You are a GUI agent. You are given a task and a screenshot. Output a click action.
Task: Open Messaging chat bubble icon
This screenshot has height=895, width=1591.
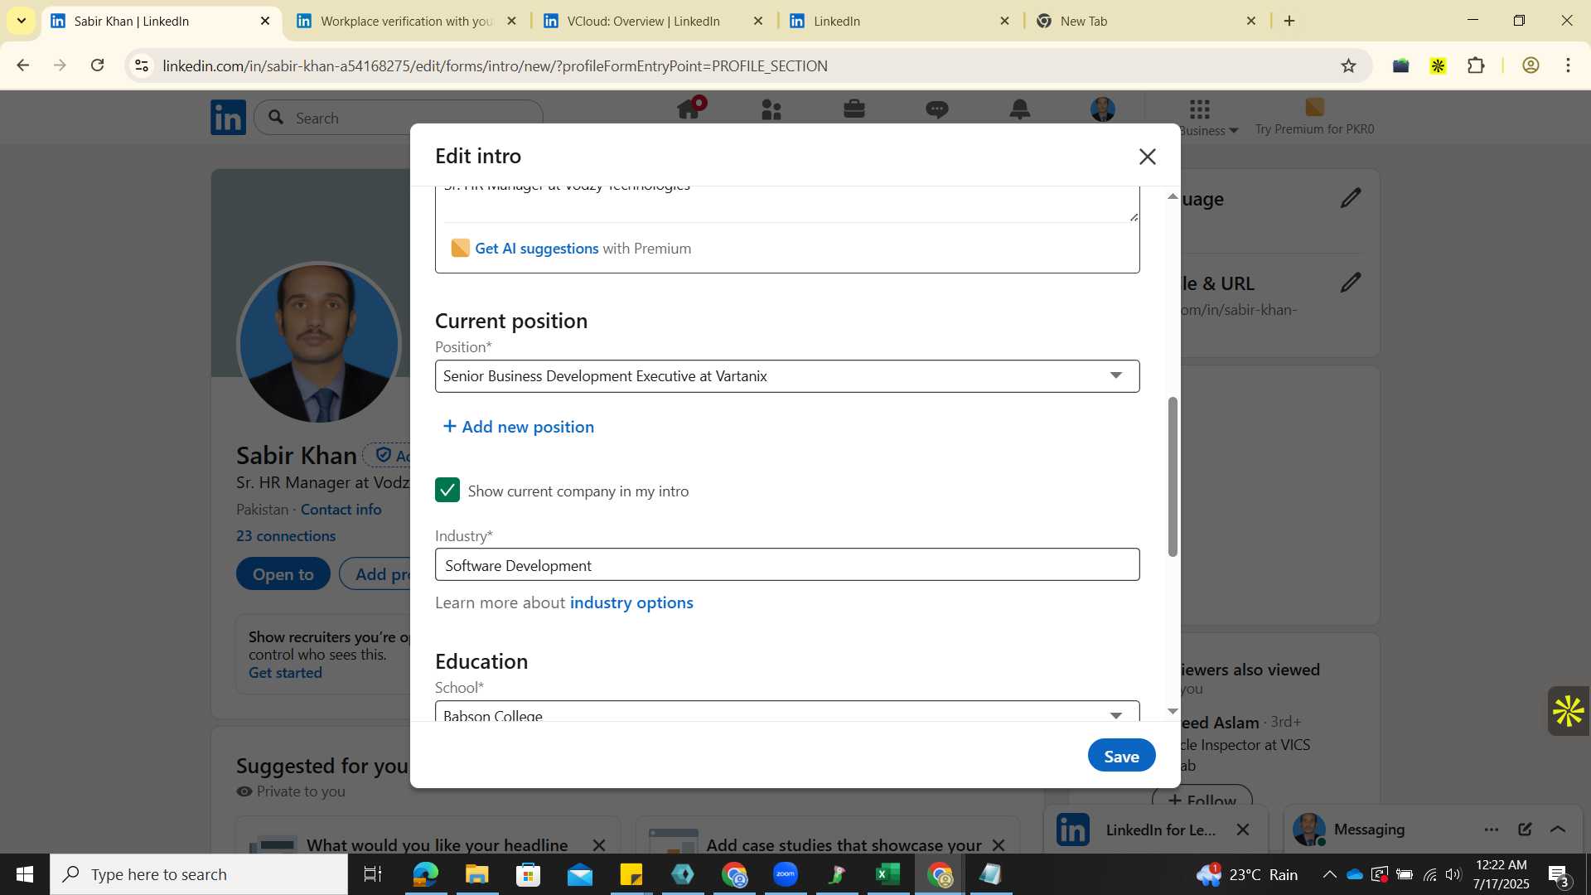[x=937, y=109]
